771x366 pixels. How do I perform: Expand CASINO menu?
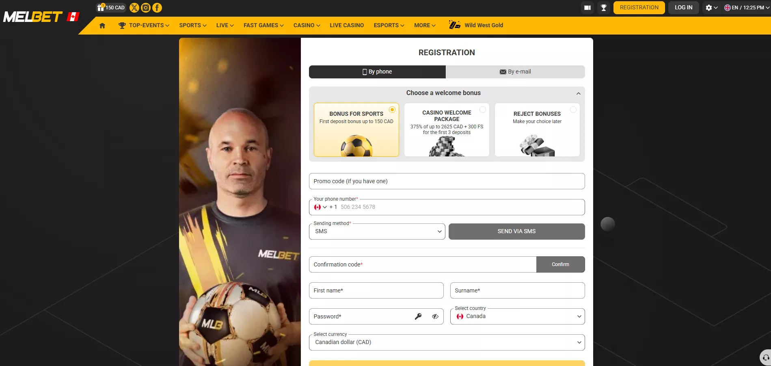tap(307, 25)
